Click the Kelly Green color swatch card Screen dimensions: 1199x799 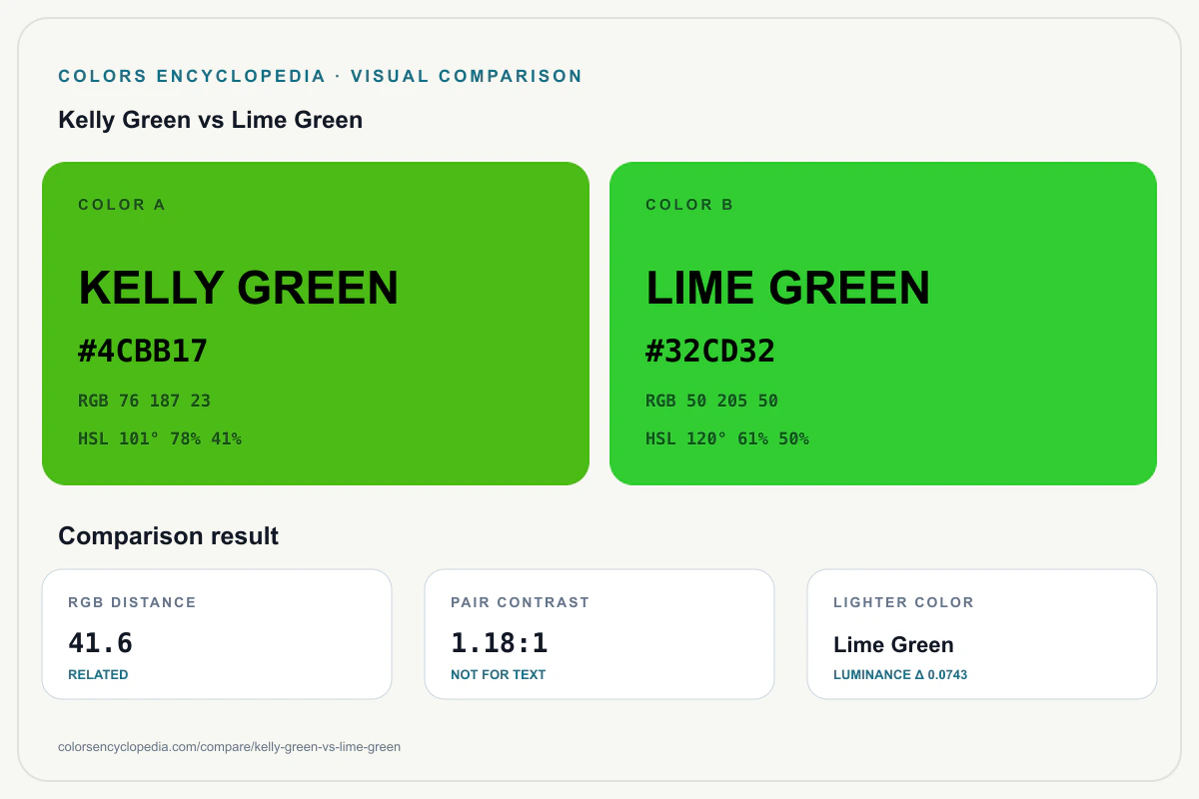coord(316,324)
